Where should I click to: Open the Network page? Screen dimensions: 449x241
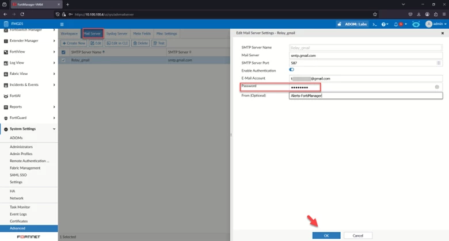pyautogui.click(x=17, y=198)
